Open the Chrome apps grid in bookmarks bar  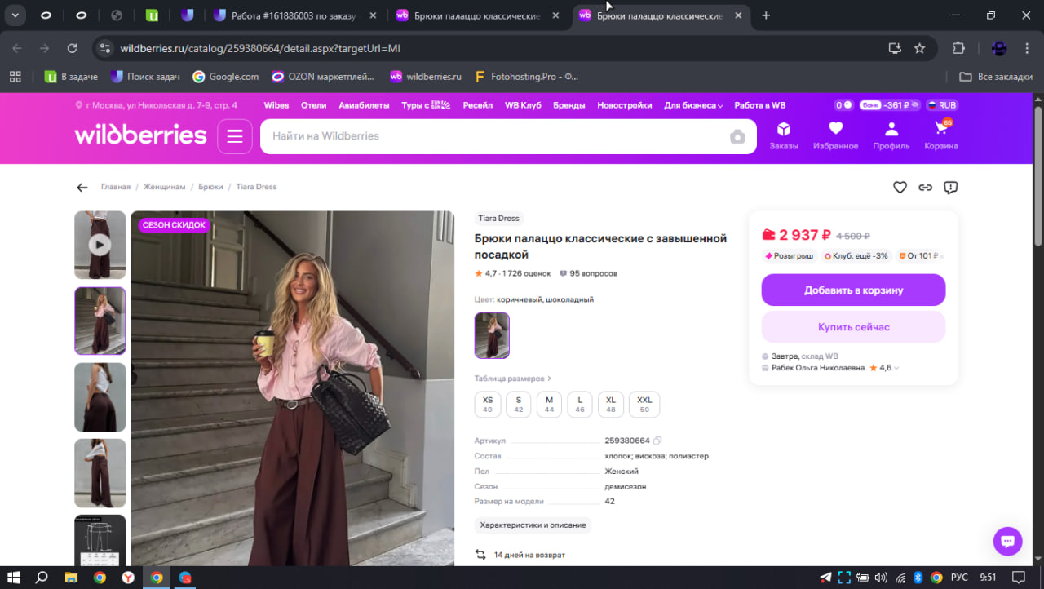(x=15, y=77)
